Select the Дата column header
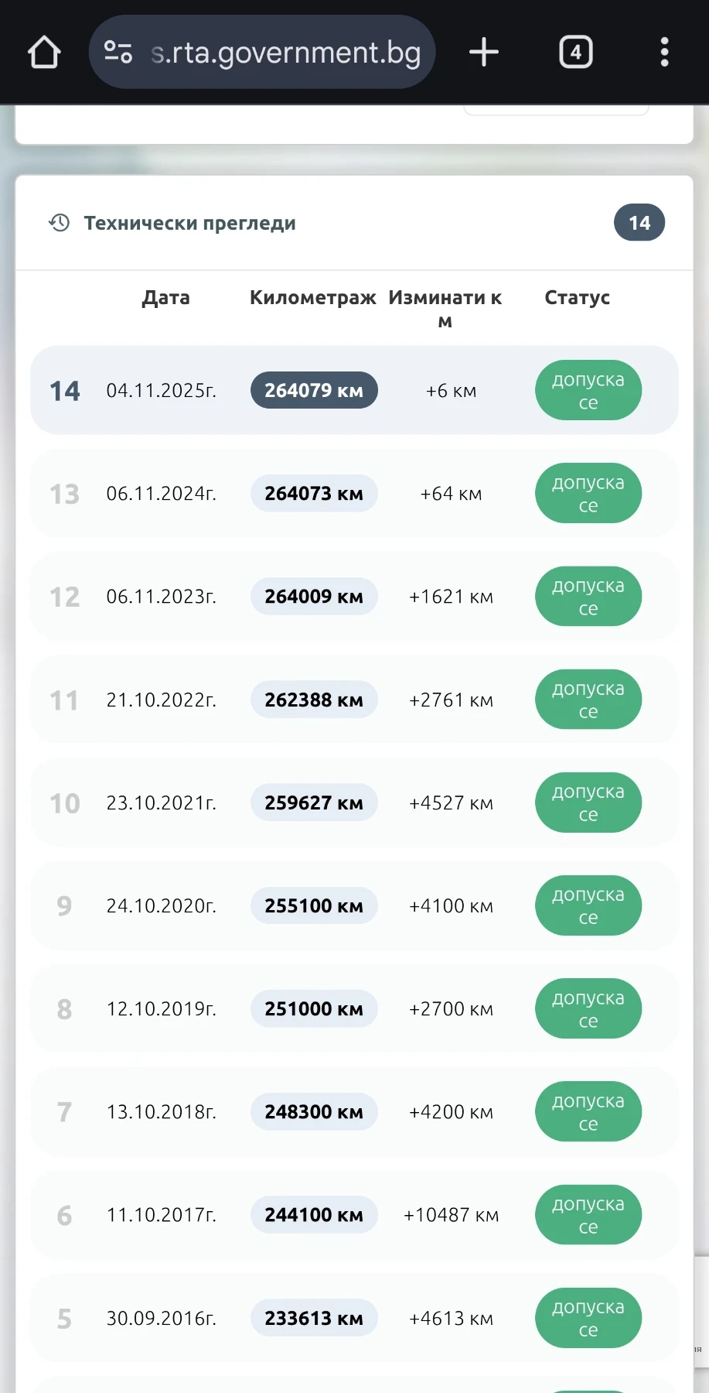Screen dimensions: 709x1393 (165, 298)
